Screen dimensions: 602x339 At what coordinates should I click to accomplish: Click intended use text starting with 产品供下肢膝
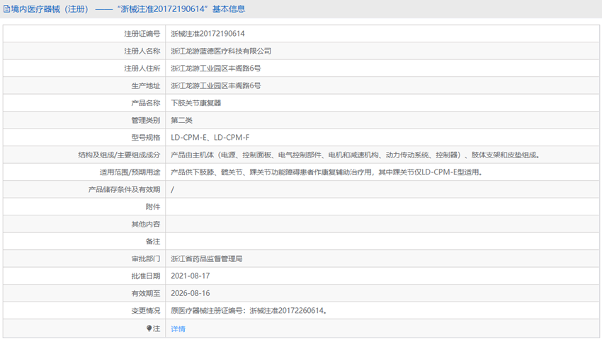[x=326, y=172]
